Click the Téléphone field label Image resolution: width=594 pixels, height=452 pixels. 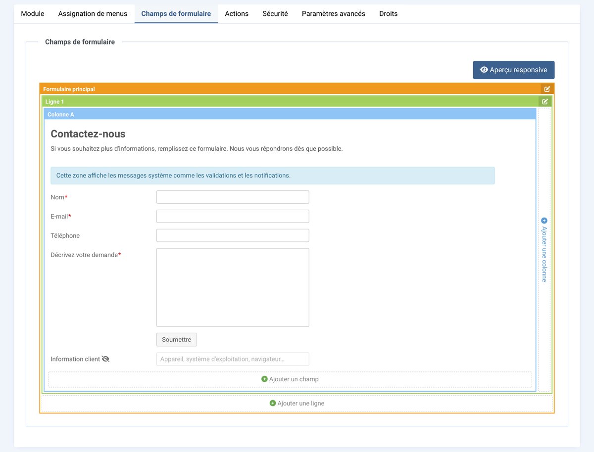65,236
